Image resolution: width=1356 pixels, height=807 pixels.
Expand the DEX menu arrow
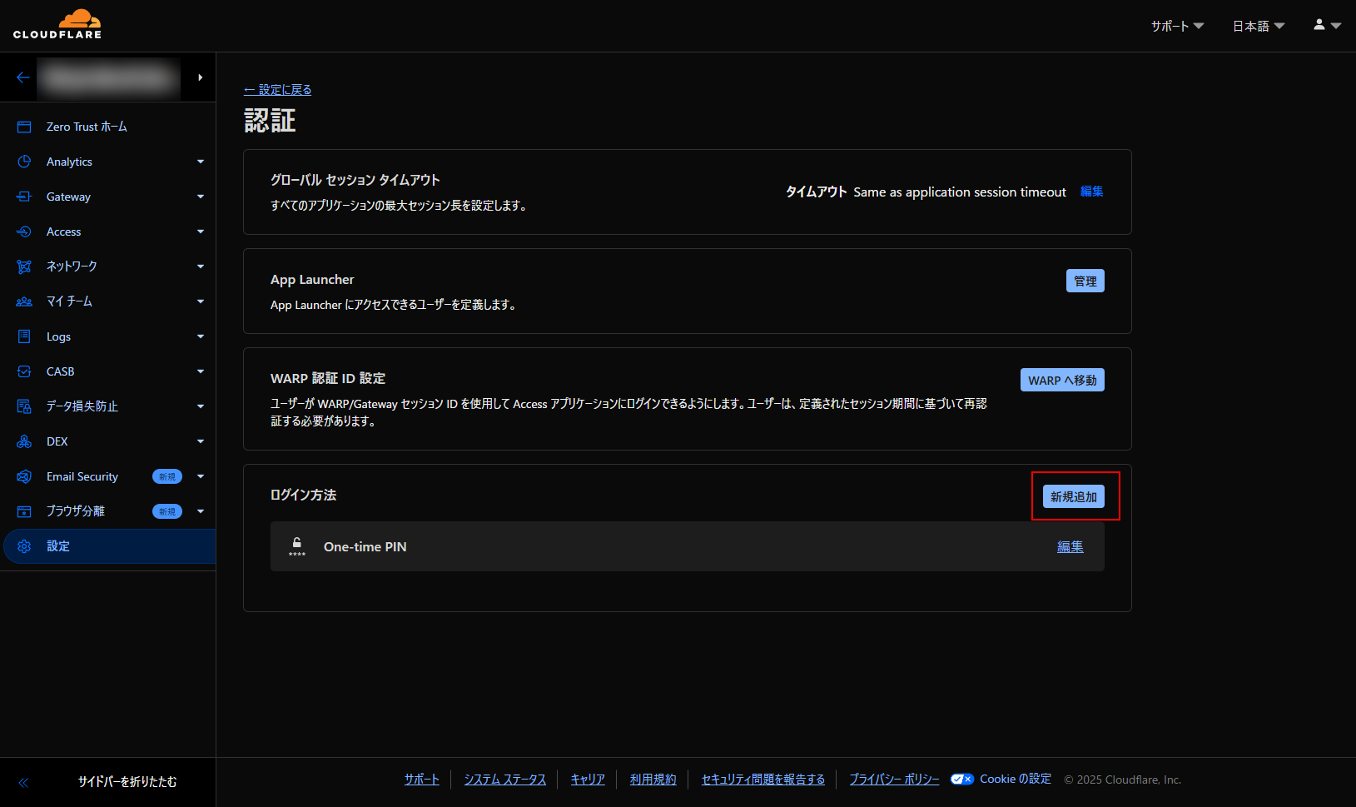coord(201,441)
